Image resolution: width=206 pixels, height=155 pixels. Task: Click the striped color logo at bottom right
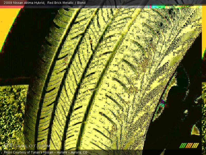189,145
